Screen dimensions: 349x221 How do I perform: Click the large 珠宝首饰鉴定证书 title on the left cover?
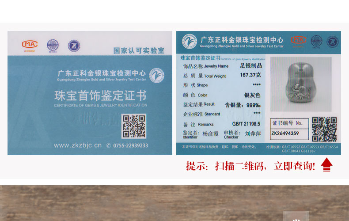point(100,95)
